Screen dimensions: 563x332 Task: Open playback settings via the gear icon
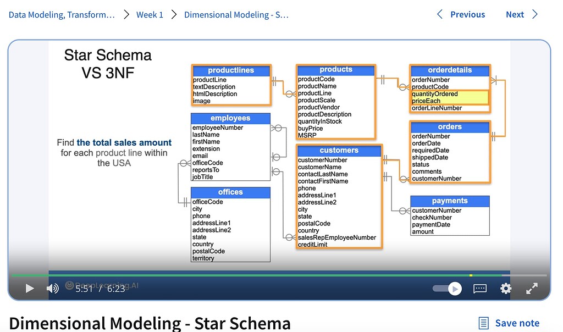pyautogui.click(x=505, y=288)
